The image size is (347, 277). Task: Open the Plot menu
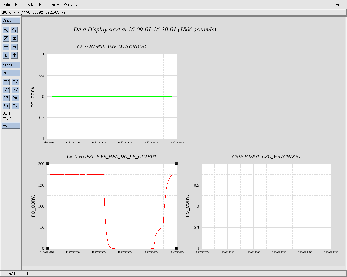click(42, 4)
